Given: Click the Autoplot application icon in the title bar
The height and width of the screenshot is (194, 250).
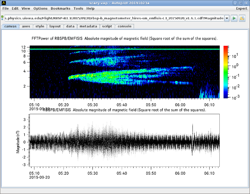Looking at the screenshot, I should click(3, 3).
